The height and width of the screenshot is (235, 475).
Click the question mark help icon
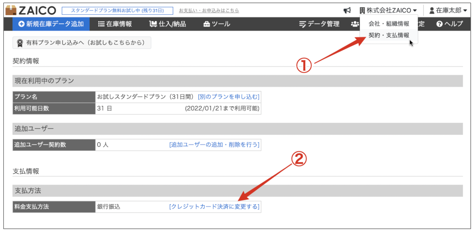coord(440,24)
